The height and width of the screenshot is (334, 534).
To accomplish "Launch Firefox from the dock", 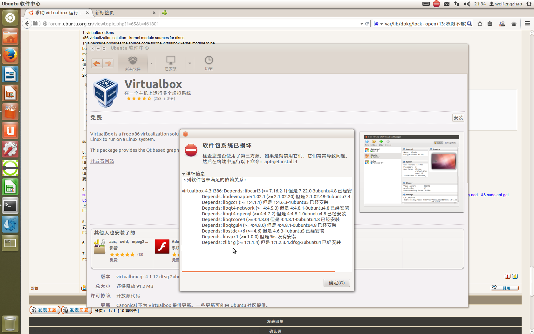I will (10, 55).
